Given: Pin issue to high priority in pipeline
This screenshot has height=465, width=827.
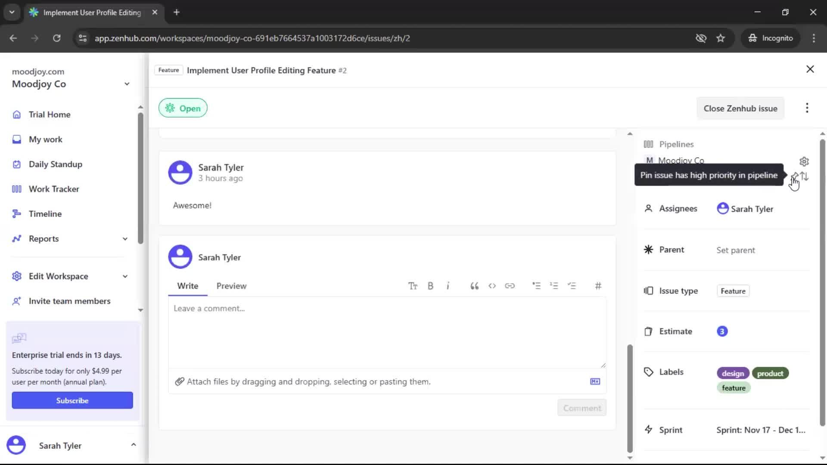Looking at the screenshot, I should pyautogui.click(x=795, y=177).
